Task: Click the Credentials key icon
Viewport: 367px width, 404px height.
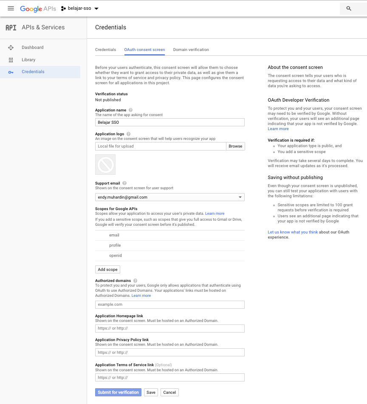Action: coord(11,72)
